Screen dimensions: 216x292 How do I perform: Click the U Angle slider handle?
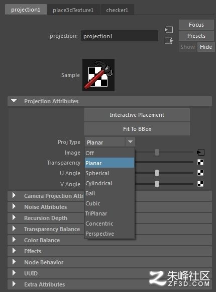pos(157,173)
